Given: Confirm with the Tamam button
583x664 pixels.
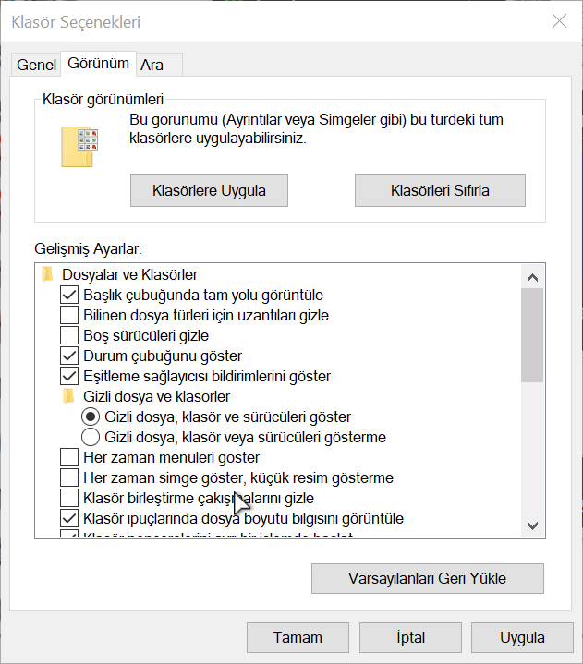Looking at the screenshot, I should (298, 637).
